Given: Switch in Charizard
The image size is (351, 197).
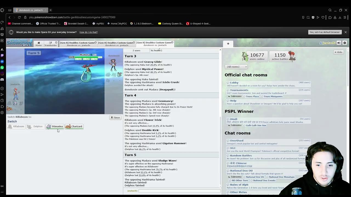Looking at the screenshot, I should 74,126.
